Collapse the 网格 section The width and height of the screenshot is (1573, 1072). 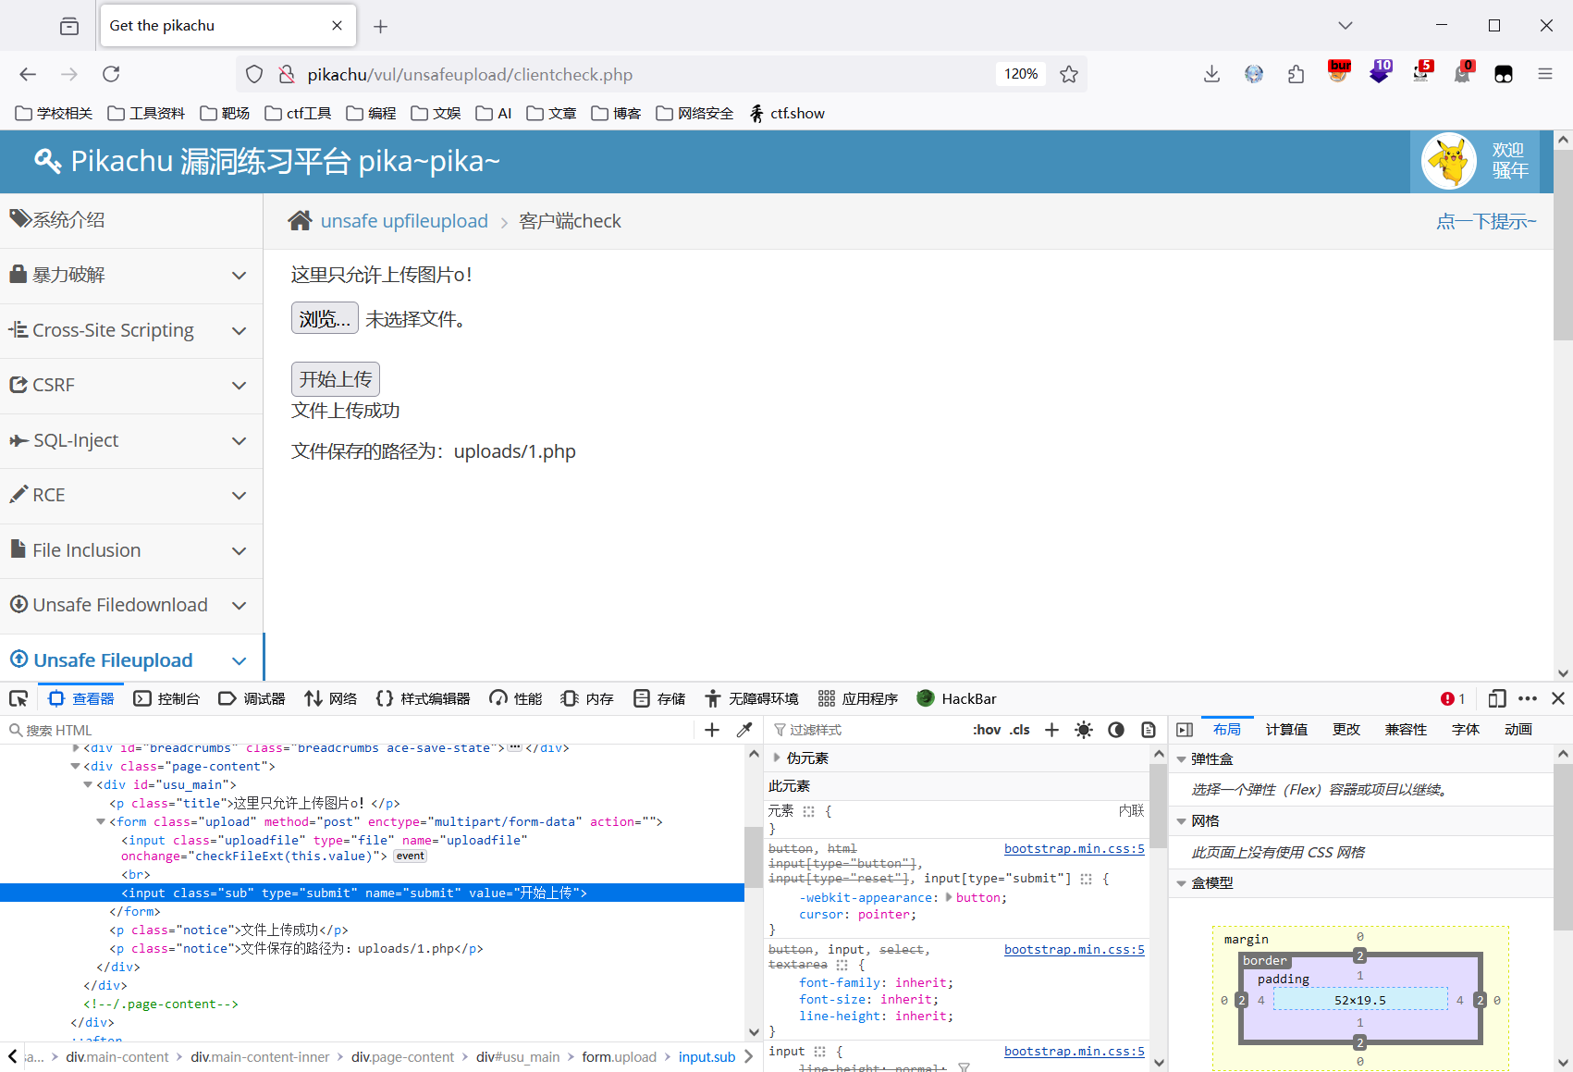(1181, 821)
